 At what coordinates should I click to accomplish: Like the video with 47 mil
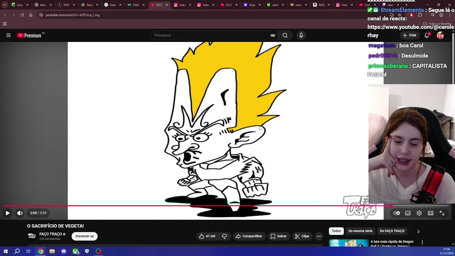207,236
